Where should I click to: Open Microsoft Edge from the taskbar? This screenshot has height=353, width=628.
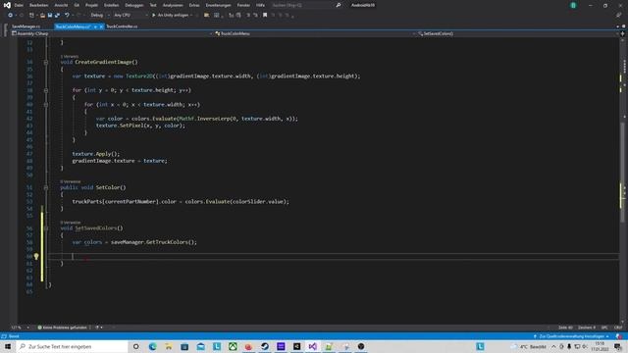(153, 346)
